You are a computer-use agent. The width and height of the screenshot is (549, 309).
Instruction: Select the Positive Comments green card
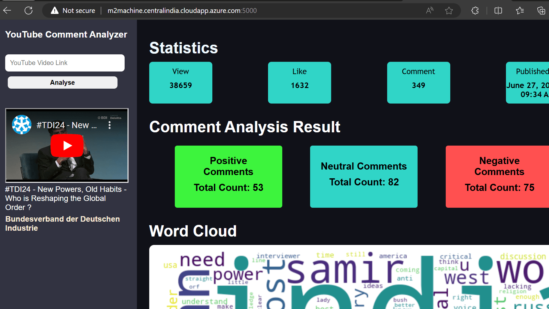[228, 177]
